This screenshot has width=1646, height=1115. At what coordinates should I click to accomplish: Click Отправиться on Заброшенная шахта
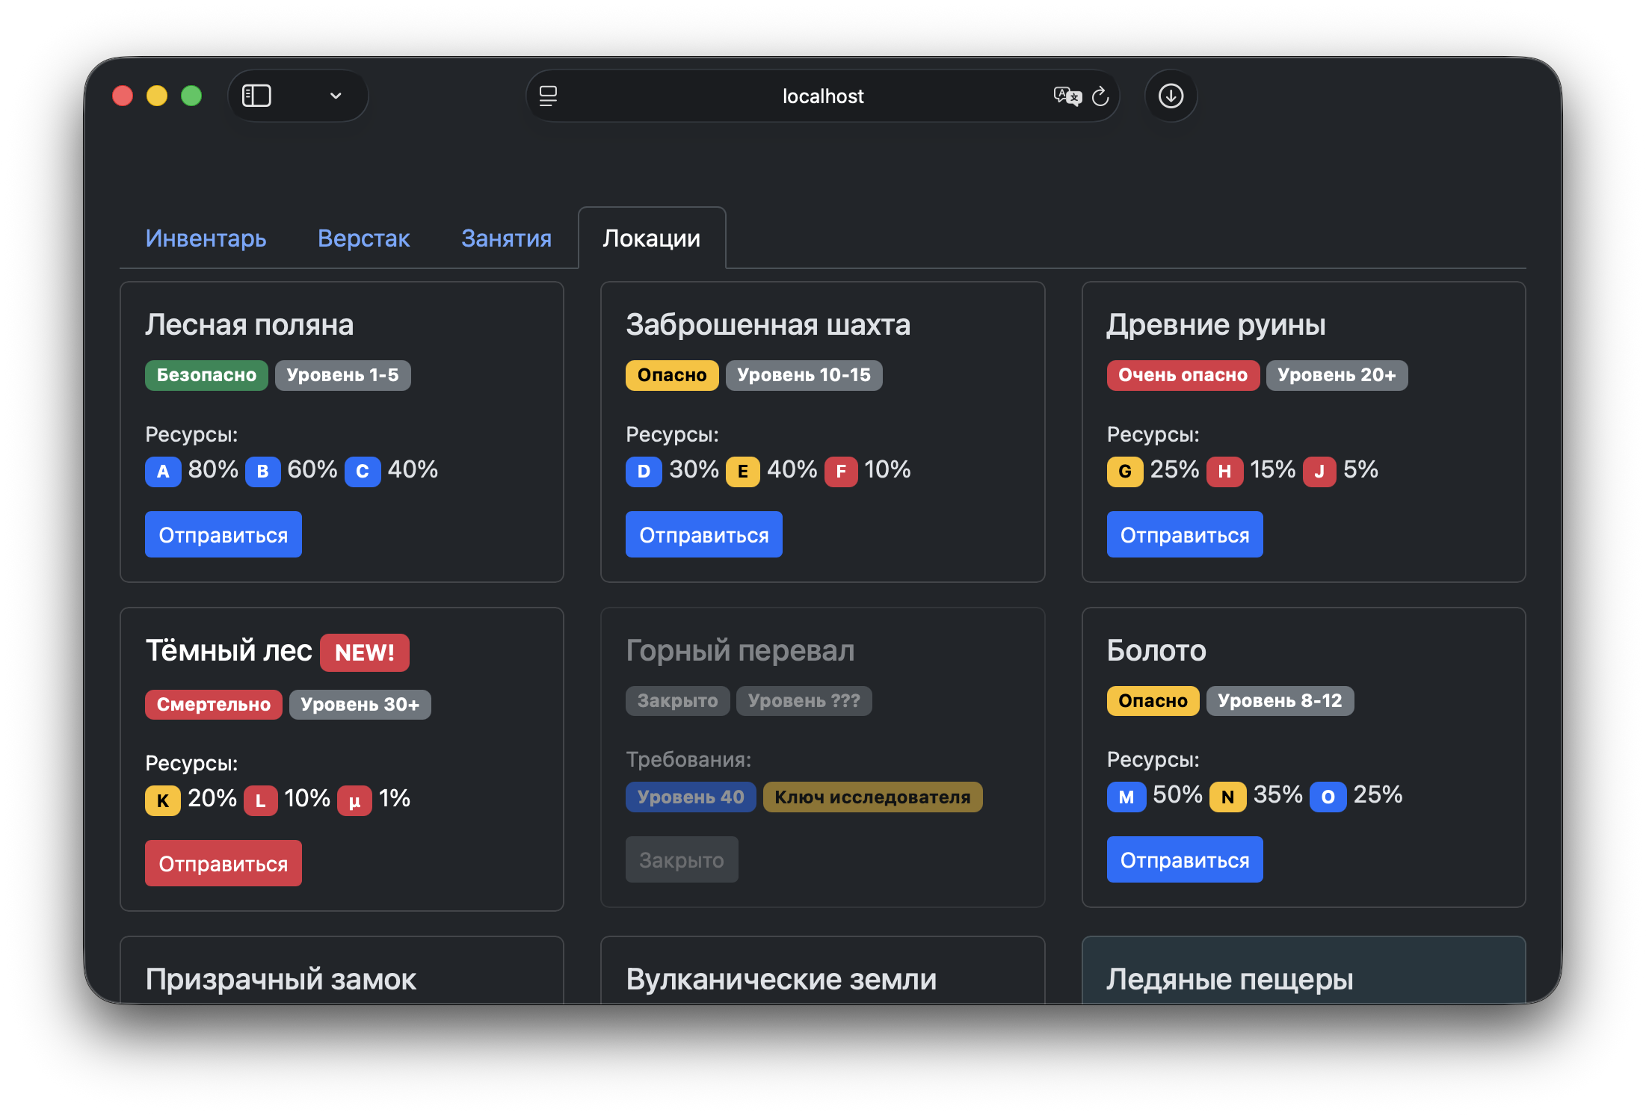(703, 534)
